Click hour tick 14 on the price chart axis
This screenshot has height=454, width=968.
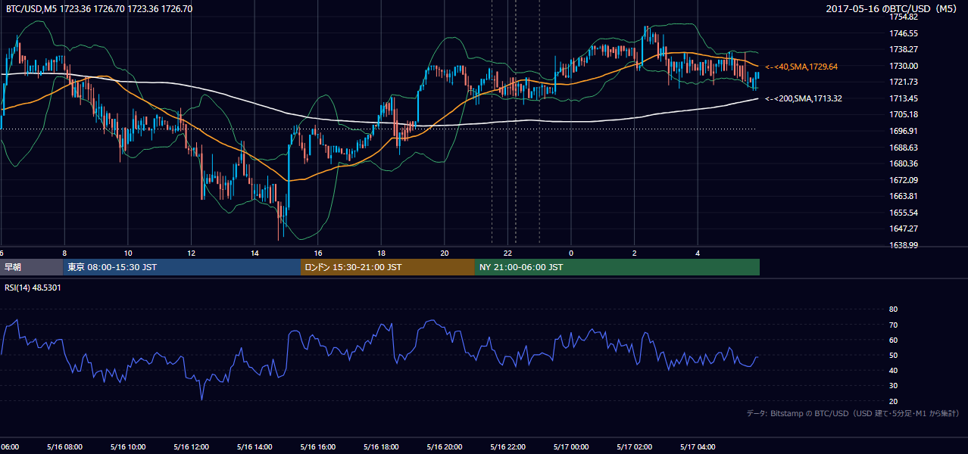[254, 253]
